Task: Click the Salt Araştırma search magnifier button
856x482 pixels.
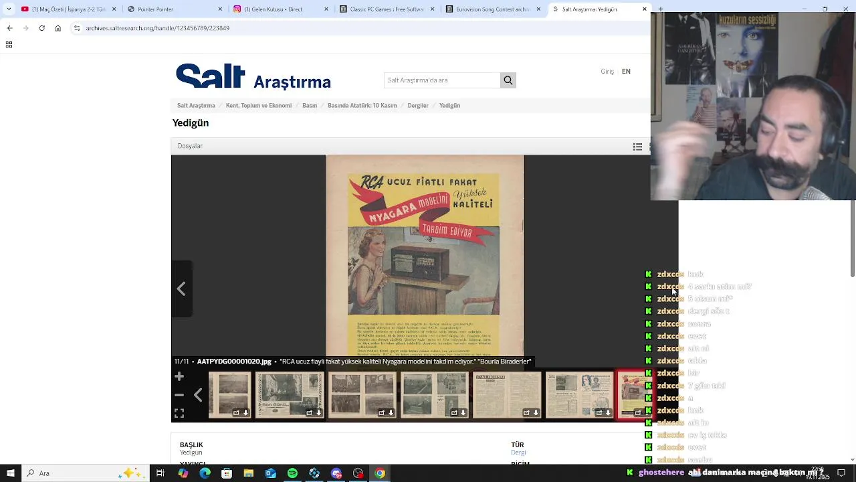Action: click(508, 80)
